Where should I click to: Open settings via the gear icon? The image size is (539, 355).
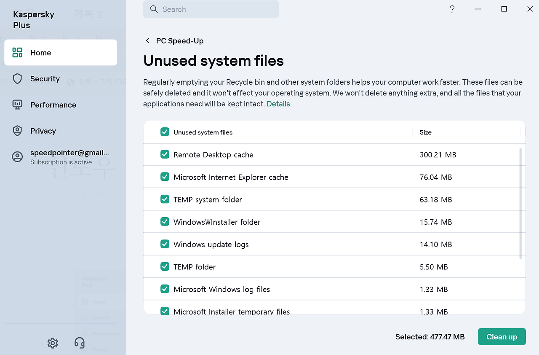pos(53,343)
